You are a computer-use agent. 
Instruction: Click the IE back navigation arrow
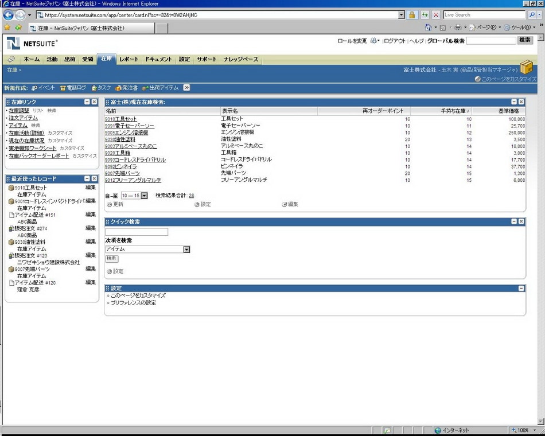point(9,15)
